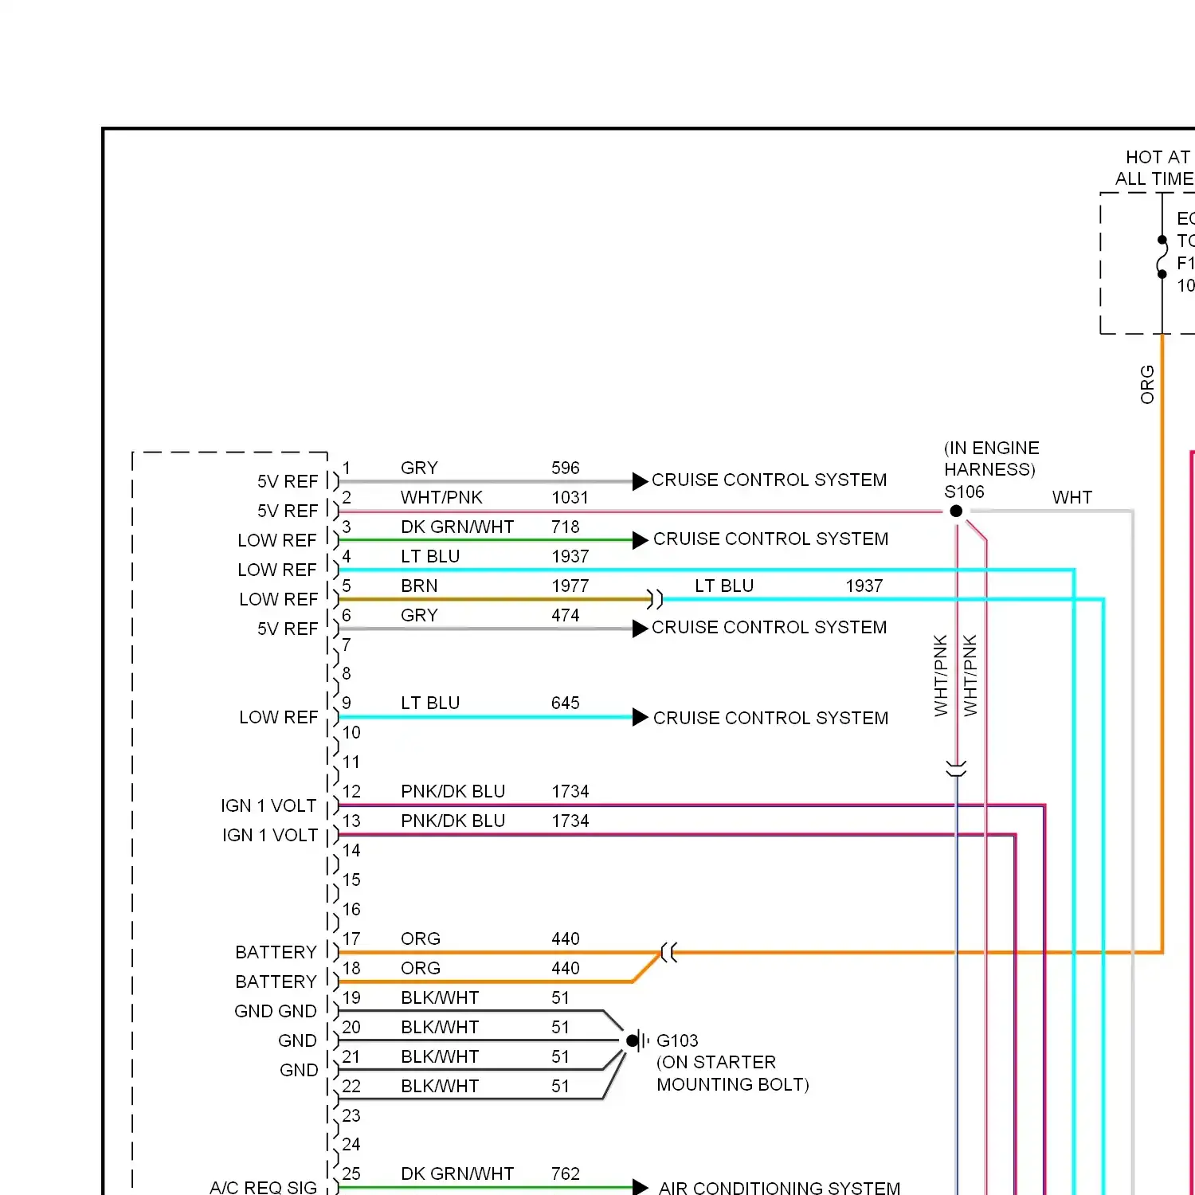The image size is (1195, 1195).
Task: Select the BATTERY label on pin 18
Action: pos(276,982)
